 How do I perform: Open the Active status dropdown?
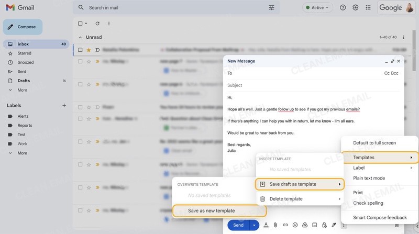point(317,8)
